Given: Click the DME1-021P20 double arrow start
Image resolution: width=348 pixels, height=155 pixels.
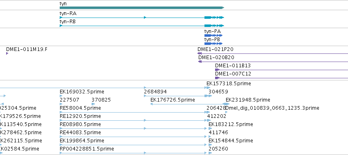Looking at the screenshot, I should click(x=200, y=53).
